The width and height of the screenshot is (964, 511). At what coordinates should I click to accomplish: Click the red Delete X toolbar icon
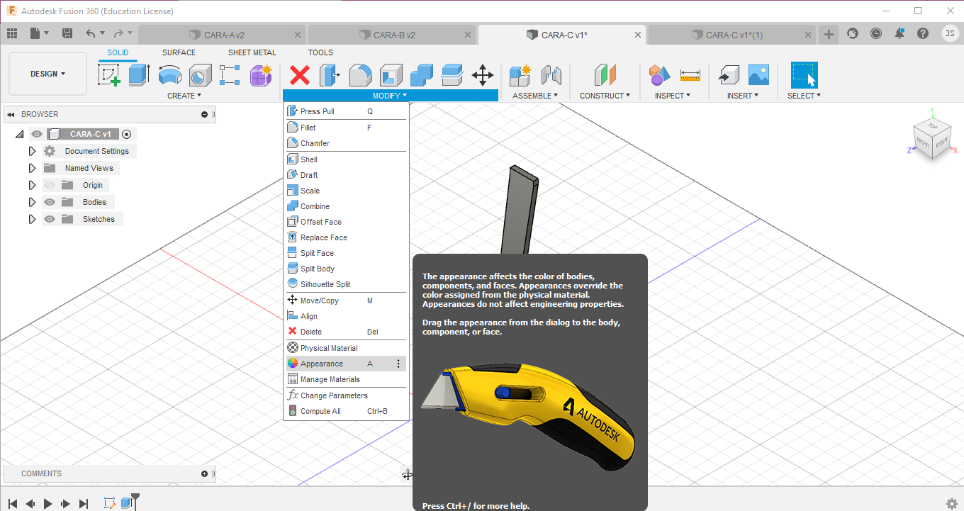[300, 74]
